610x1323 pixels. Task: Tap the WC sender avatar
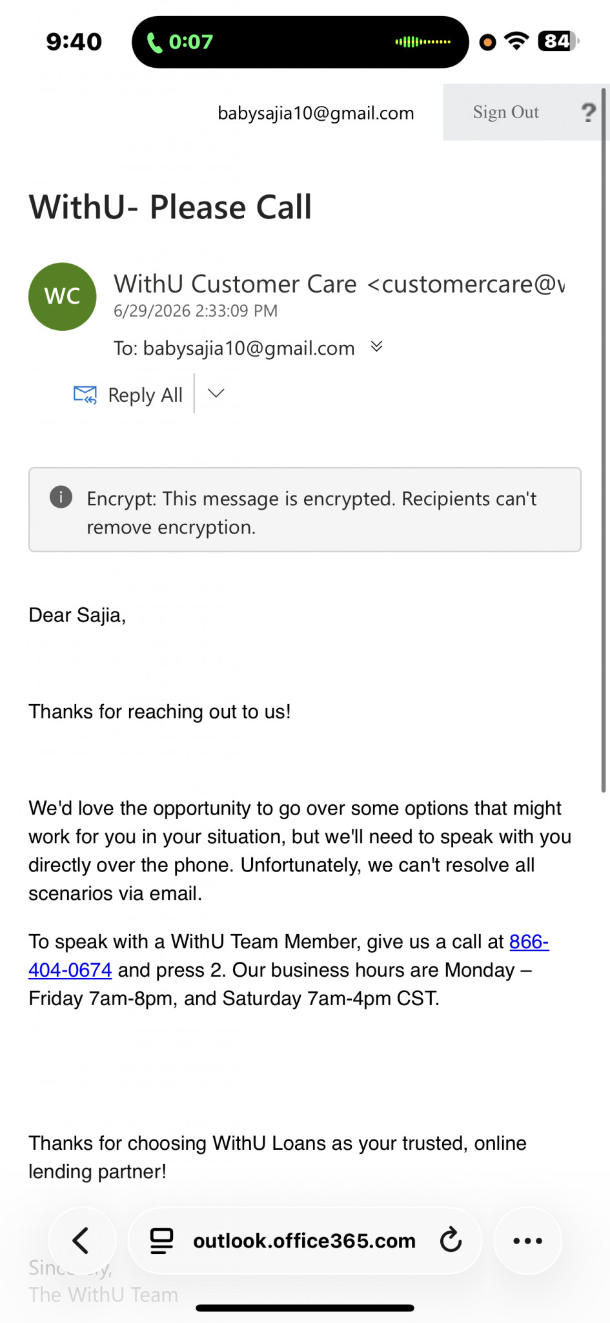(x=63, y=297)
